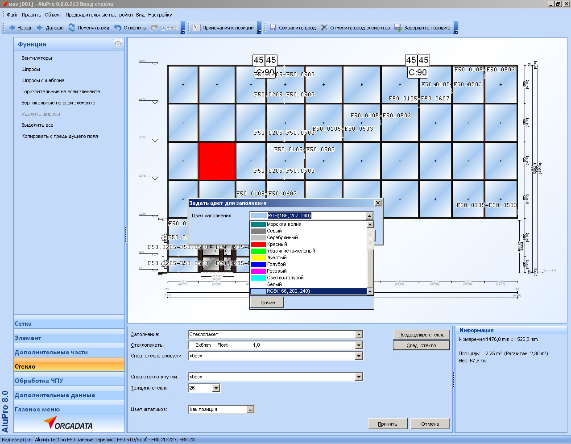The height and width of the screenshot is (444, 571).
Task: Open Примечания к позиции notes icon
Action: (x=196, y=28)
